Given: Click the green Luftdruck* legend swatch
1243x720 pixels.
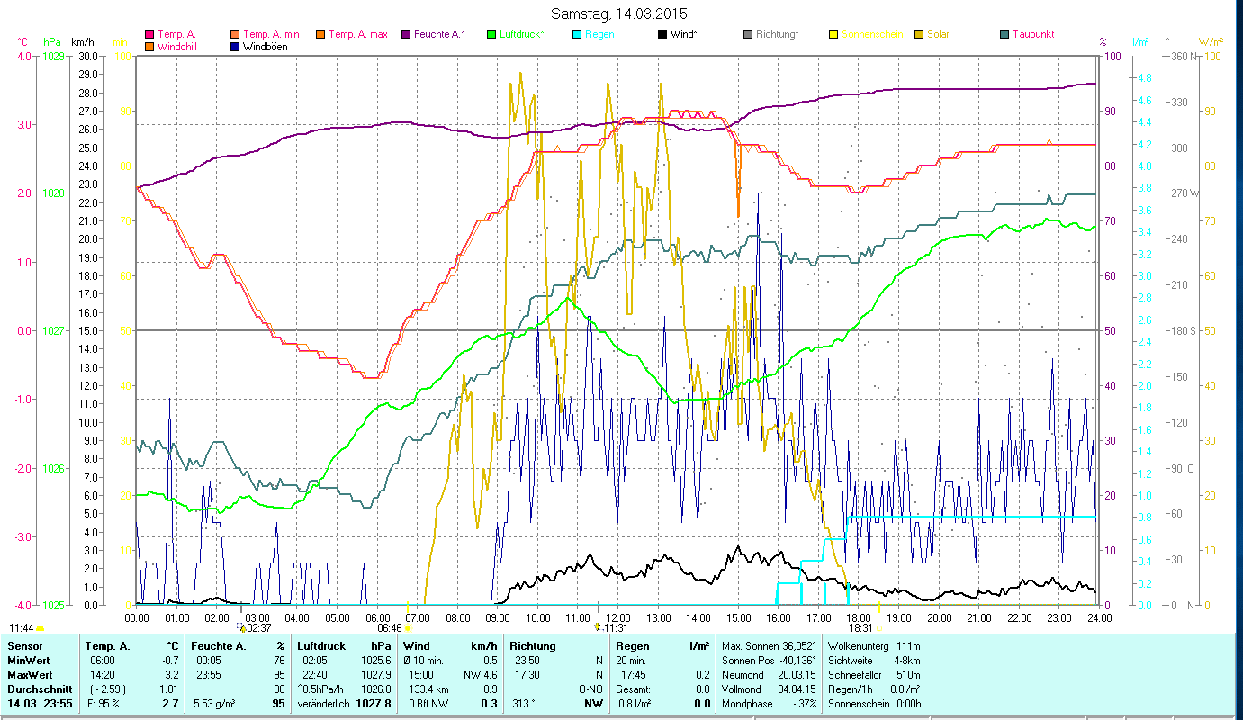Looking at the screenshot, I should click(491, 35).
